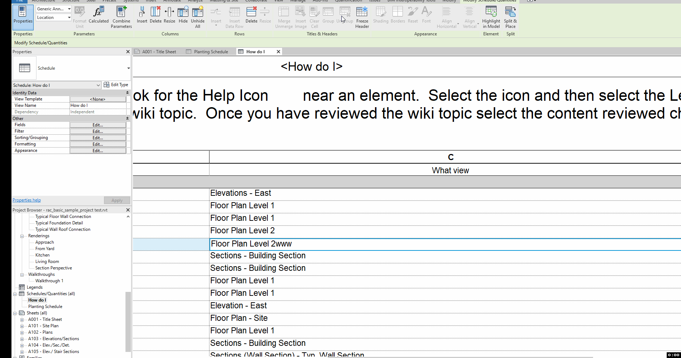
Task: Choose the column Resize tool
Action: click(x=169, y=15)
